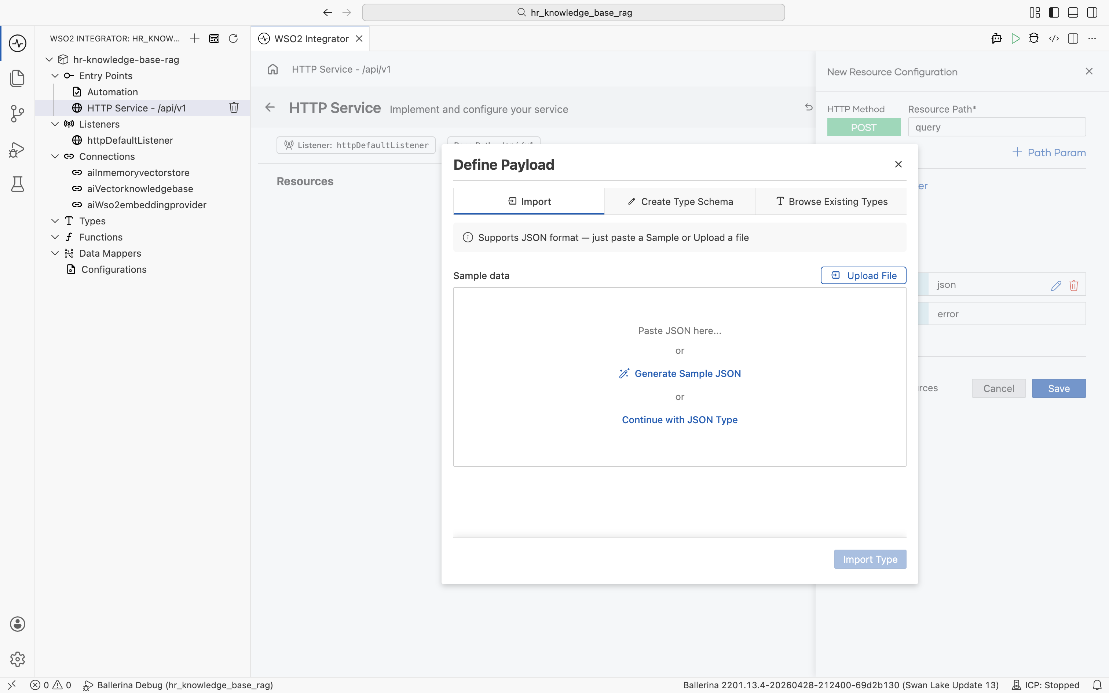Click back arrow beside HTTP Service title
1109x693 pixels.
coord(270,107)
